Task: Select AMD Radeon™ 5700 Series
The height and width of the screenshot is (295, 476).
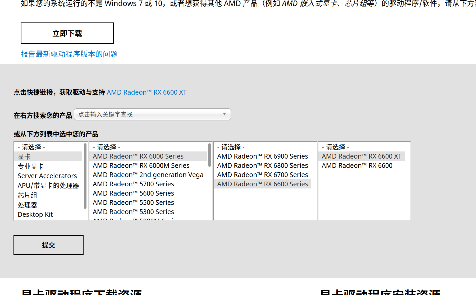Action: pos(133,184)
